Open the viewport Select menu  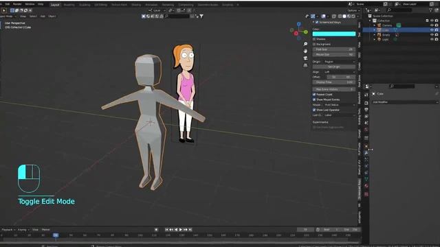pos(33,16)
